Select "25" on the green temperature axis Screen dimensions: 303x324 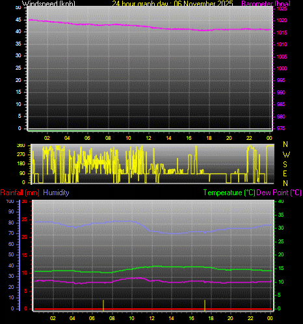coord(281,241)
